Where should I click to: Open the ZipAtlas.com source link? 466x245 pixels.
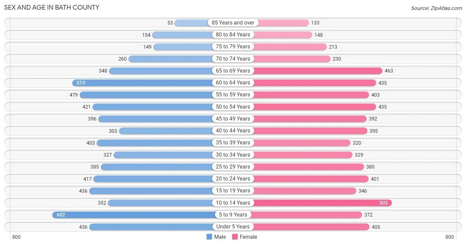coord(437,8)
